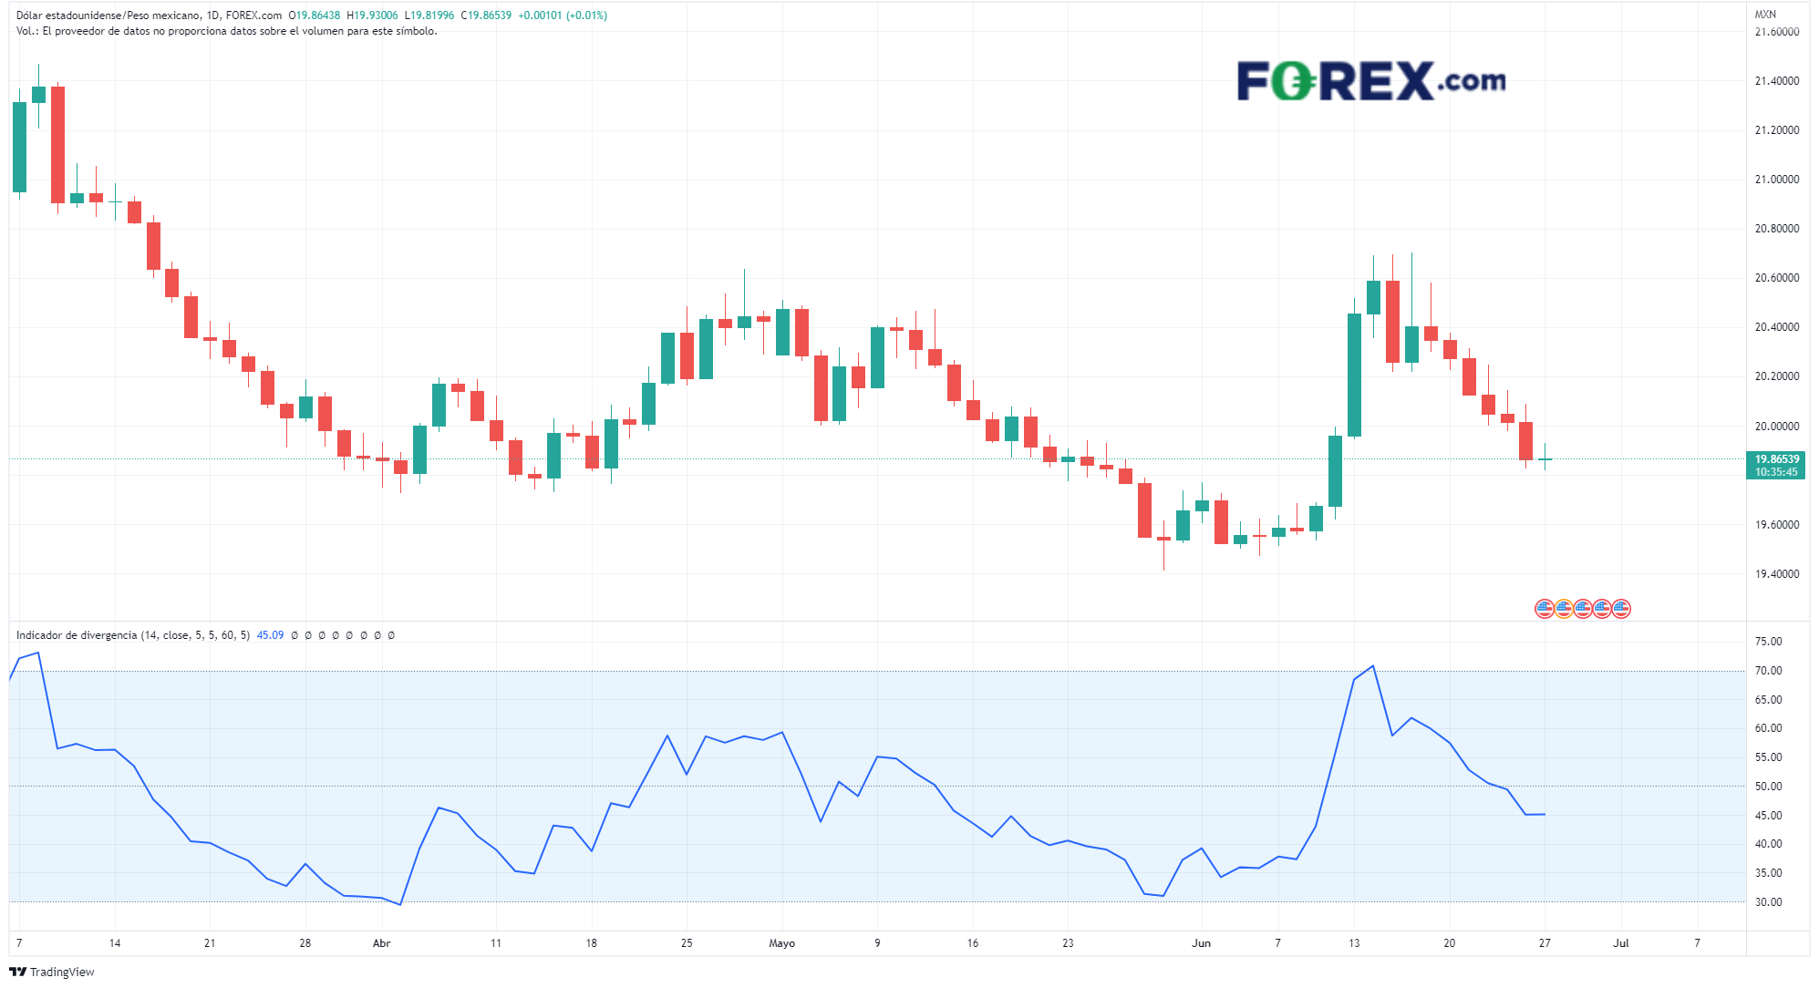This screenshot has width=1819, height=988.
Task: Click the 30.00 level on indicator axis
Action: point(1769,902)
